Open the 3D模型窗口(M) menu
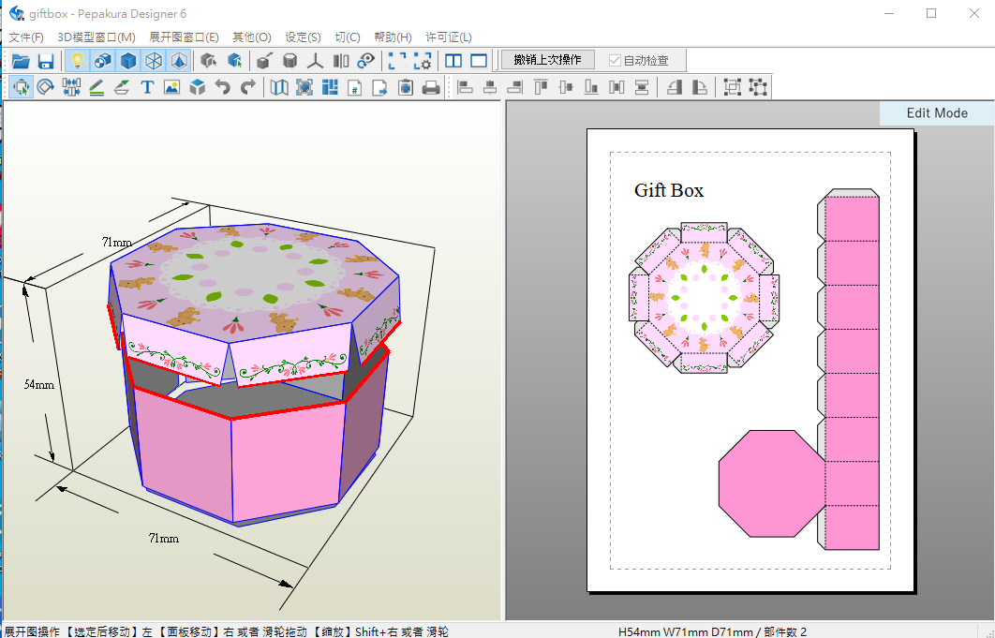Viewport: 995px width, 638px height. coord(97,37)
